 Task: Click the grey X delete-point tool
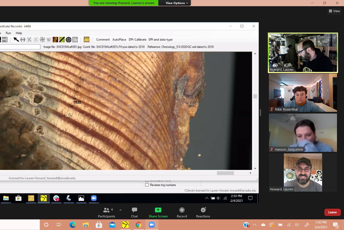tap(29, 40)
